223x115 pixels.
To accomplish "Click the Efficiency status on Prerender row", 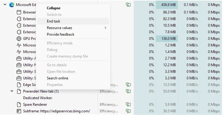I will pos(109,91).
